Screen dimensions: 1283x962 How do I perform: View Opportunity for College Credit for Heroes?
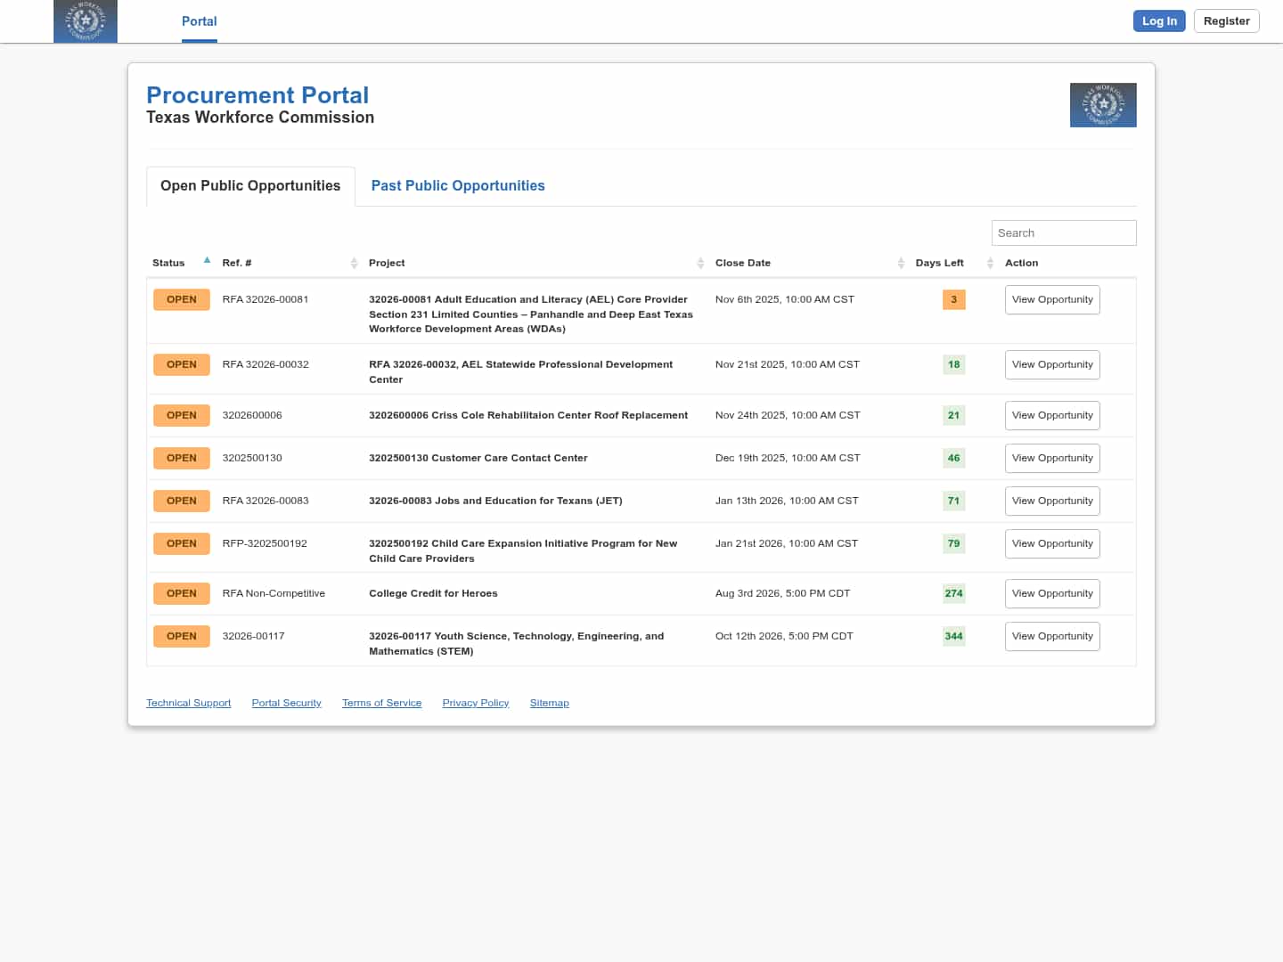pos(1052,594)
